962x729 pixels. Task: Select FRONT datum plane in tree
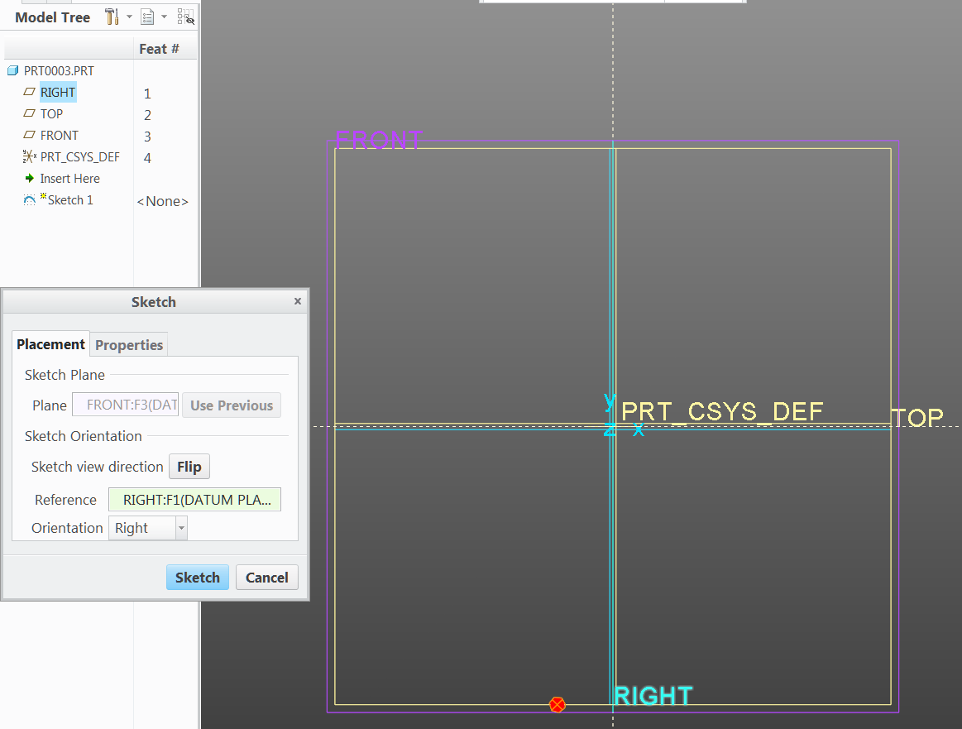pos(60,135)
